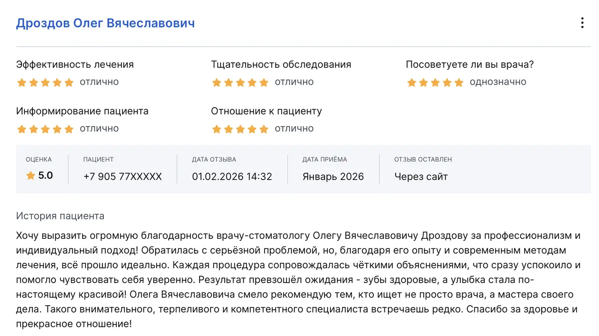Click the 5.0 overall score value
599x336 pixels.
[45, 175]
